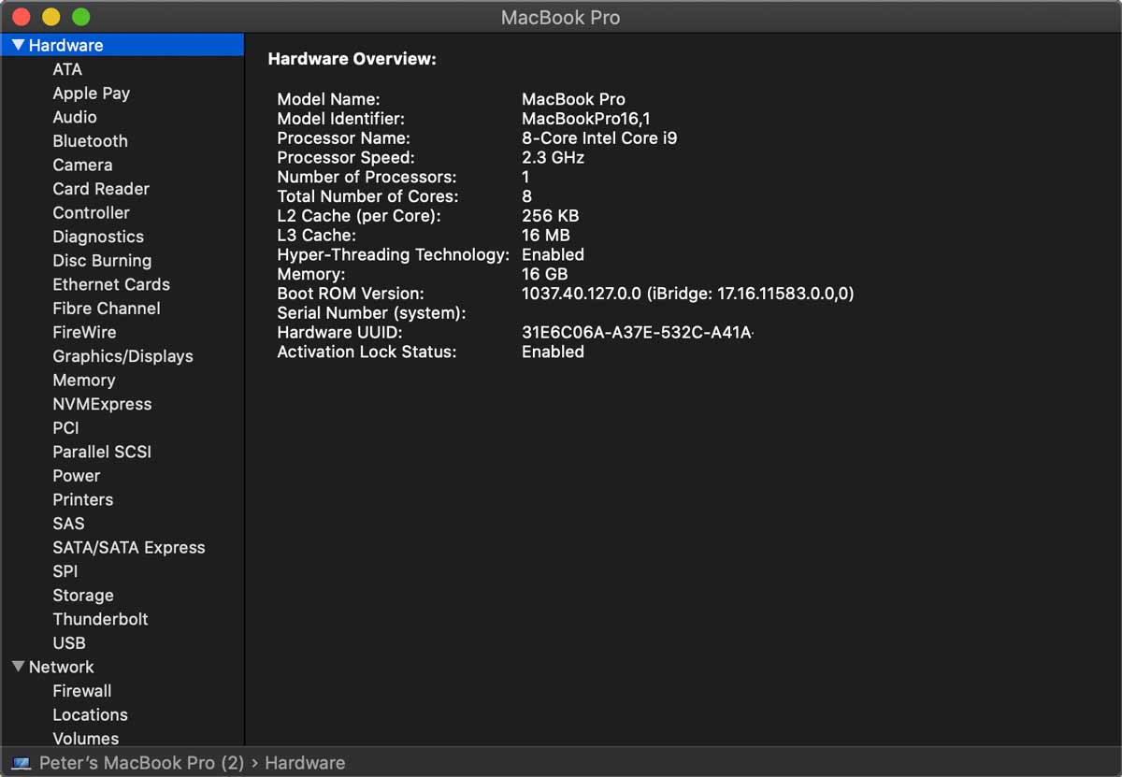Select the SPI entry
1122x777 pixels.
coord(65,571)
